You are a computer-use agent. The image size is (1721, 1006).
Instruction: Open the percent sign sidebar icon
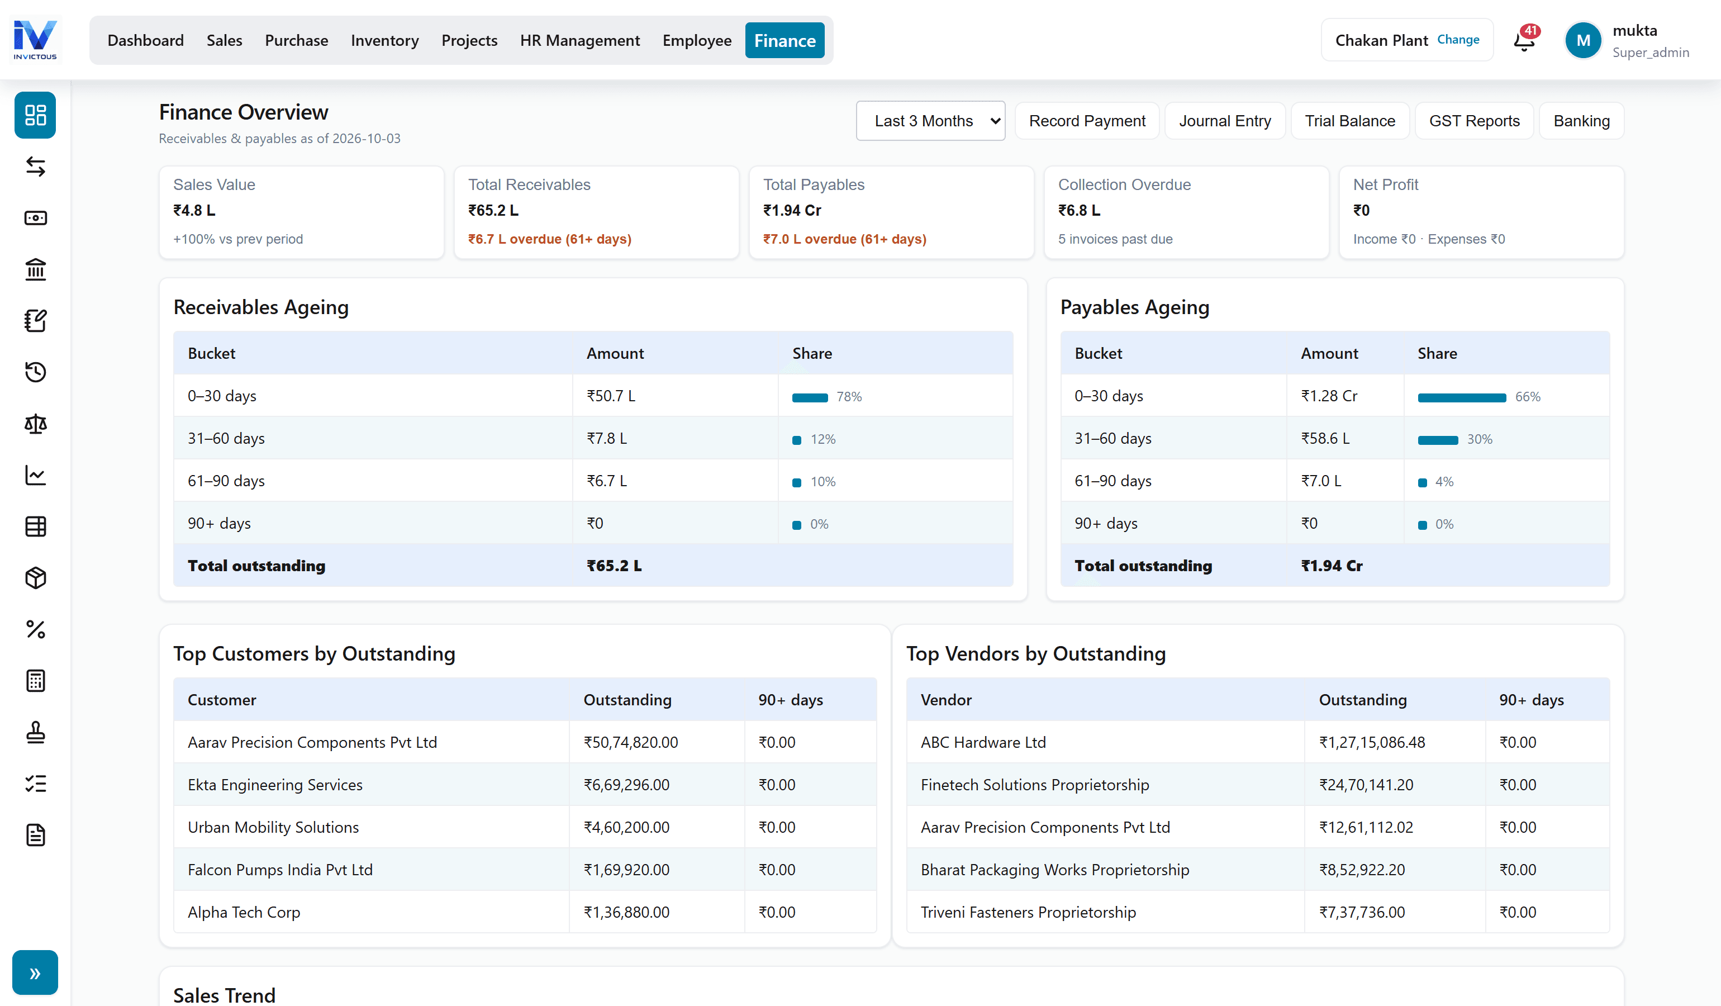coord(35,629)
